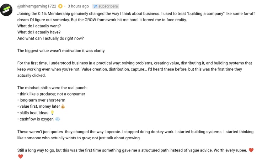
Task: Click the money bag emoji
Action: [63, 106]
